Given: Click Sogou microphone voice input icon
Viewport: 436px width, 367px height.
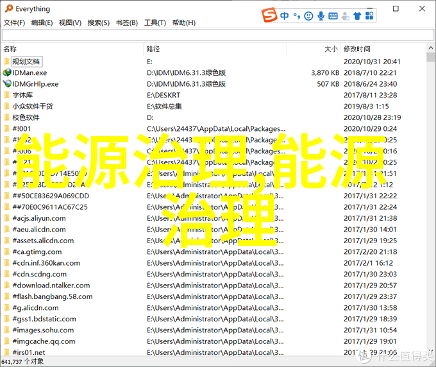Looking at the screenshot, I should coord(321,16).
